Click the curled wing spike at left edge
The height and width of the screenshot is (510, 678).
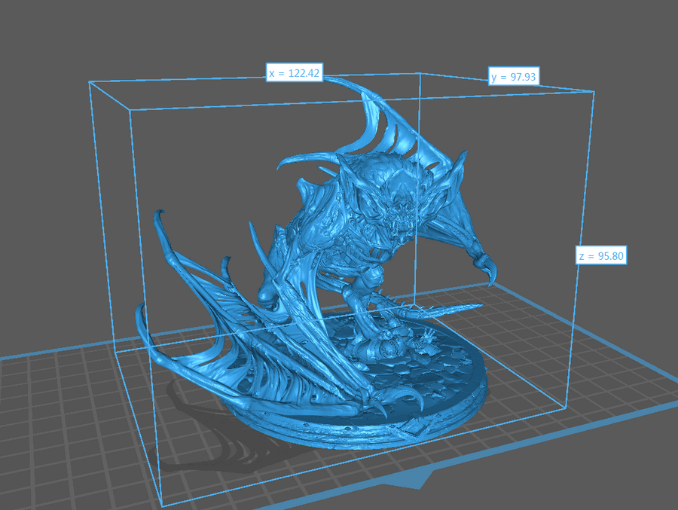point(157,218)
